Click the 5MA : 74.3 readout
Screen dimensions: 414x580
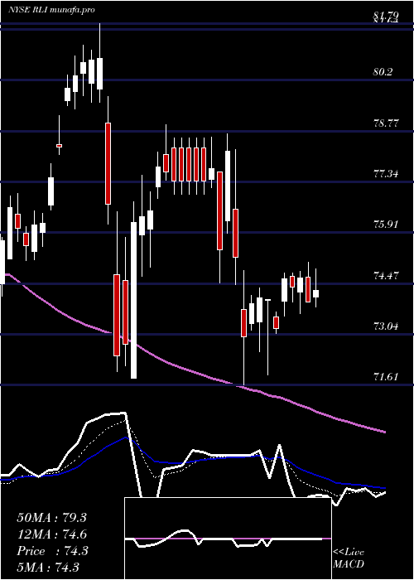tap(48, 567)
